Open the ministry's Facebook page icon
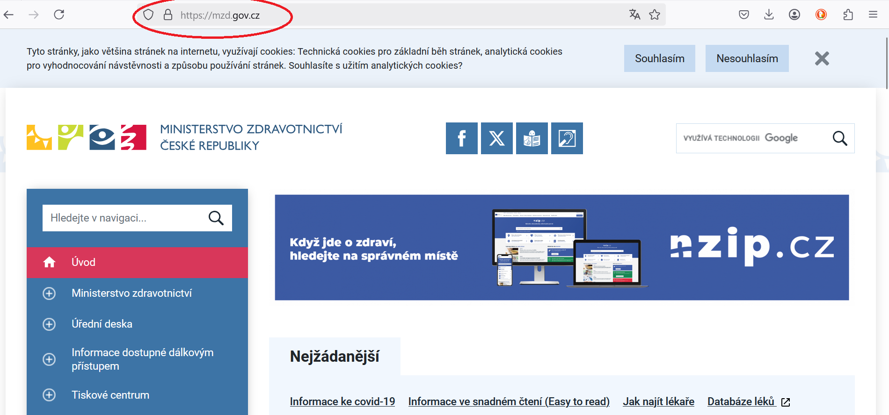 [x=461, y=138]
